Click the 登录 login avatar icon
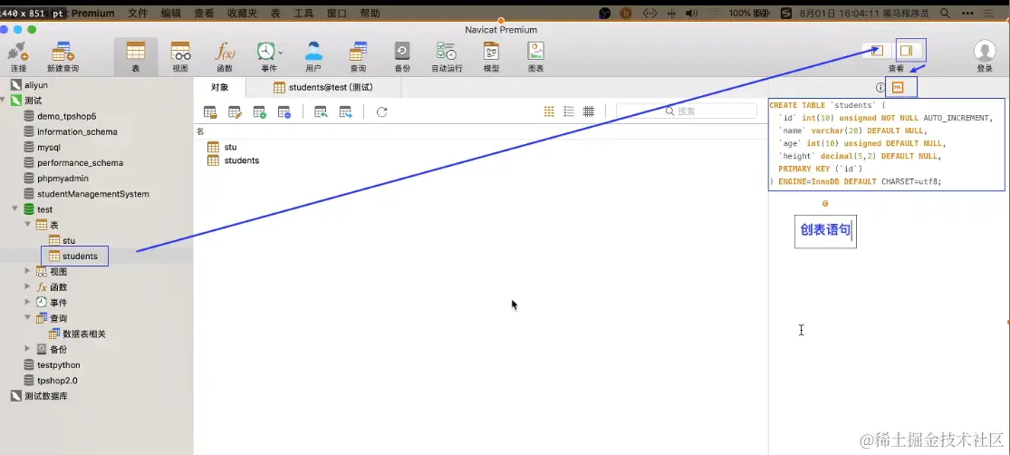The image size is (1010, 455). tap(985, 51)
